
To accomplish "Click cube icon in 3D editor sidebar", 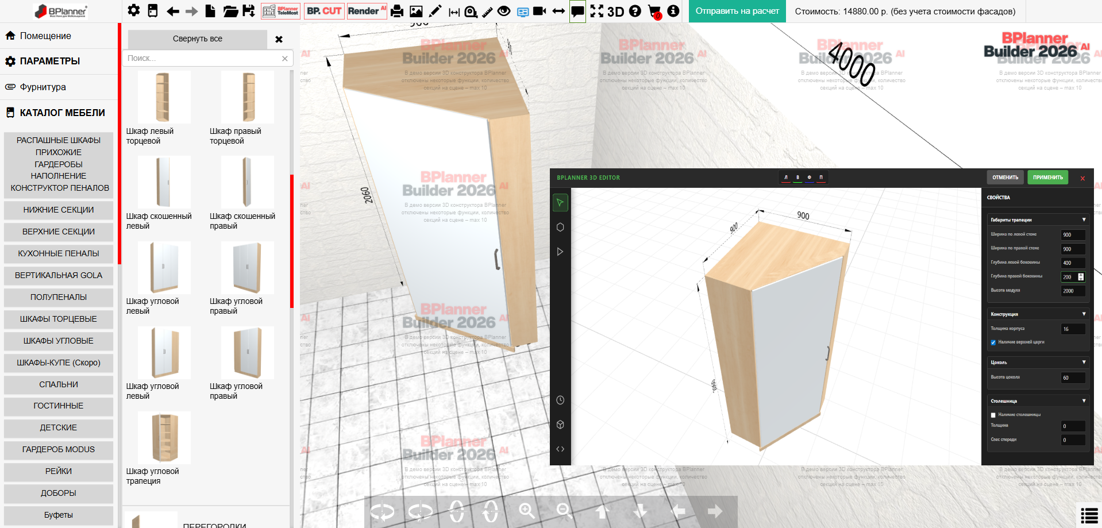I will 560,425.
